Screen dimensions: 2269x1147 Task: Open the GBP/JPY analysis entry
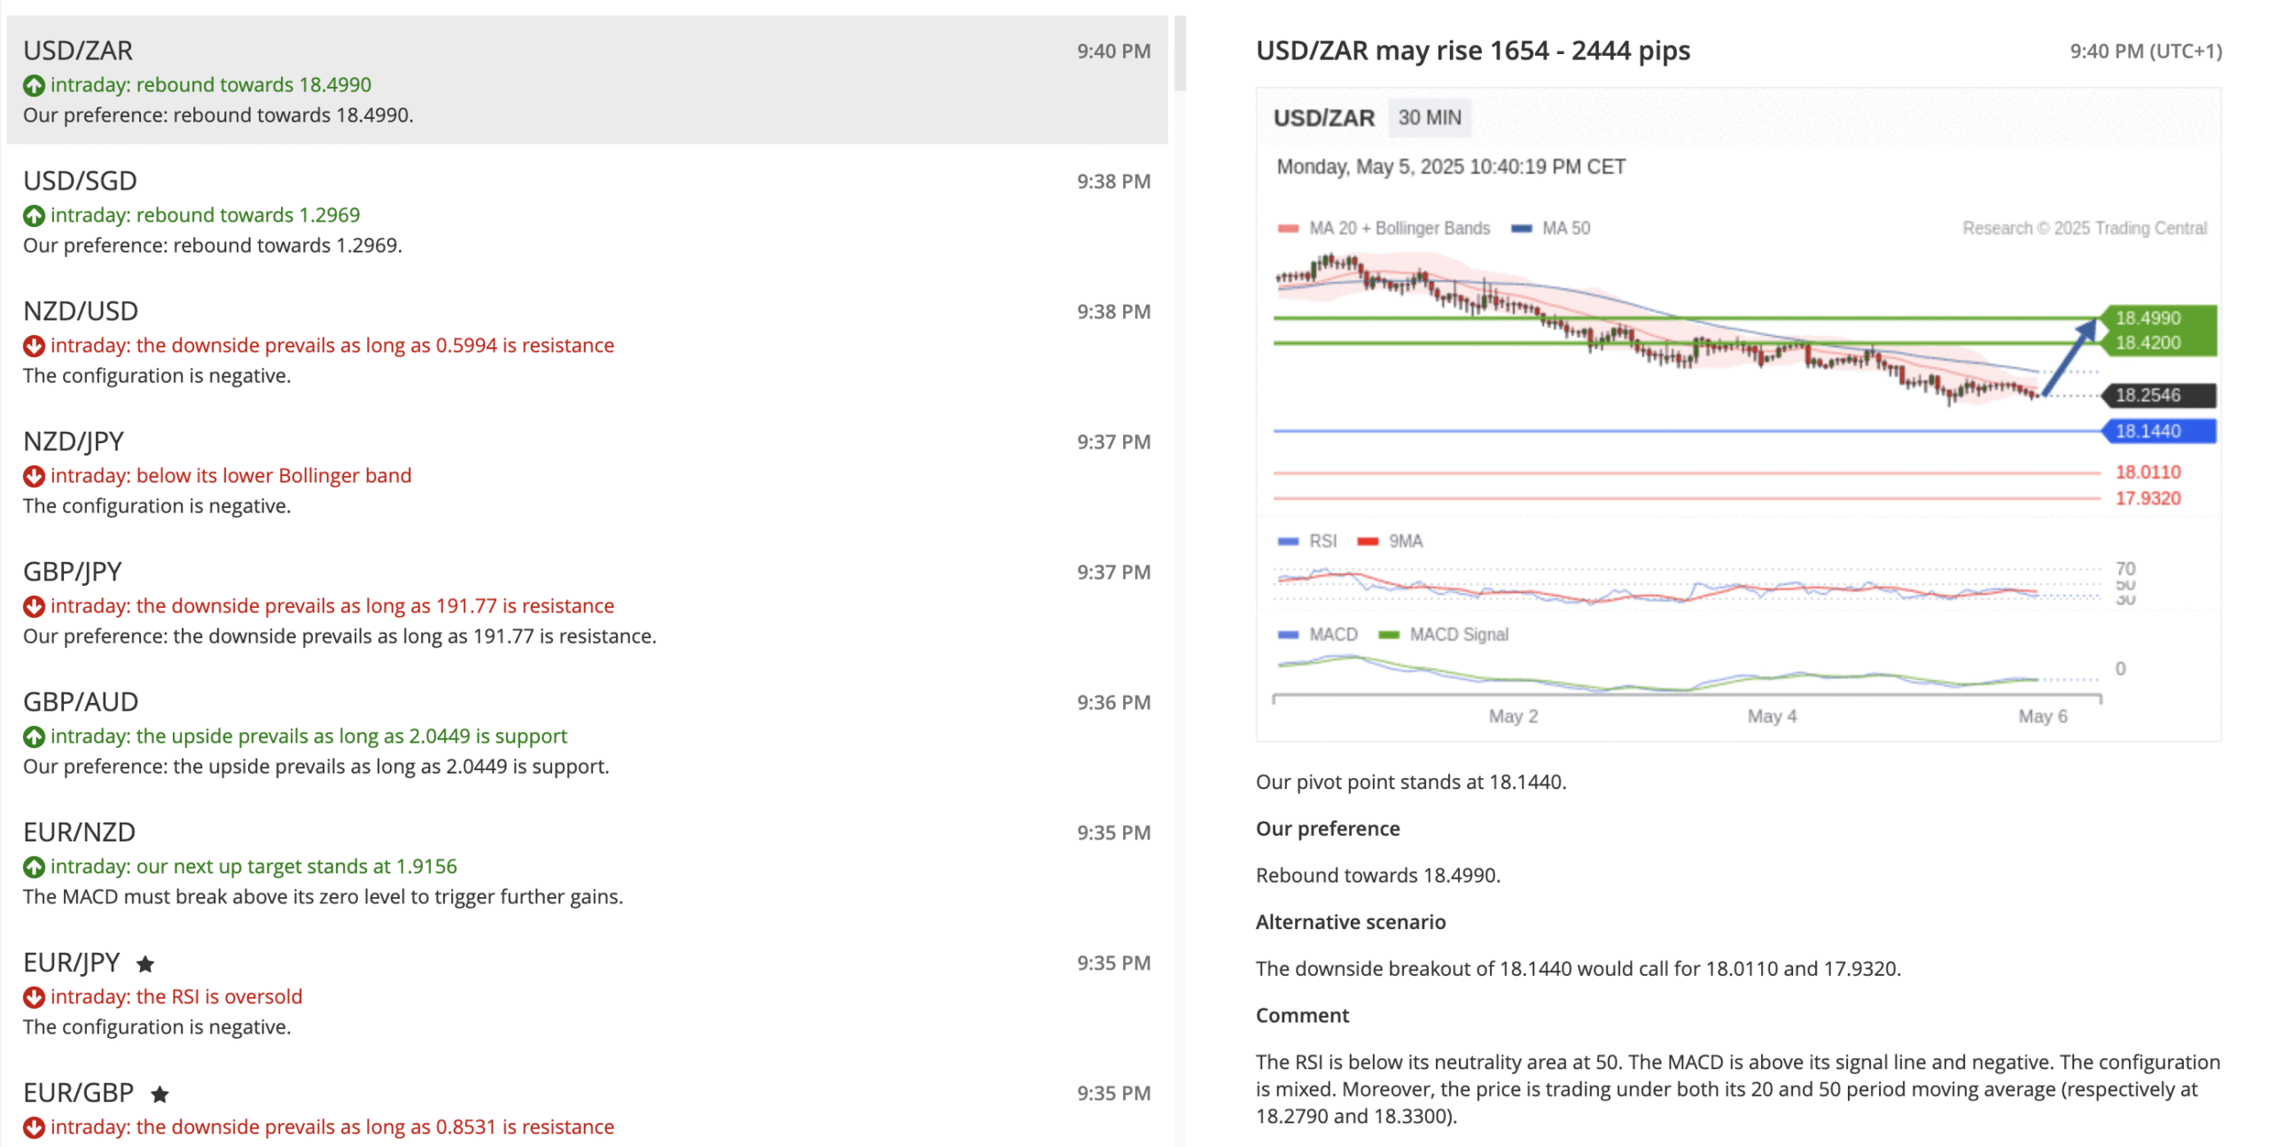coord(587,602)
